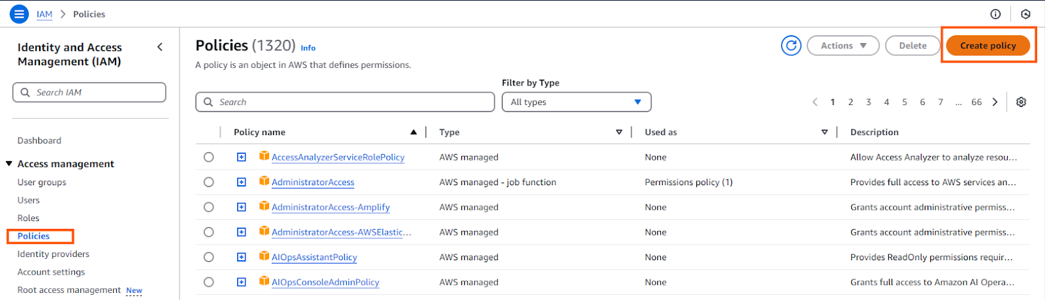Open the AIOpsConsoleAdminPolicy link
The width and height of the screenshot is (1045, 300).
point(325,282)
